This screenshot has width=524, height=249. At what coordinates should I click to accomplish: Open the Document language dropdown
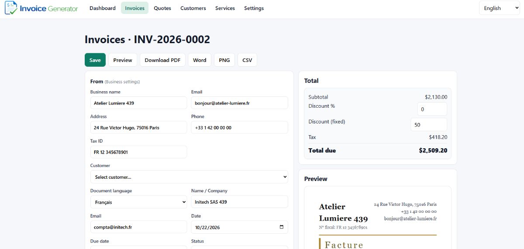pos(138,202)
